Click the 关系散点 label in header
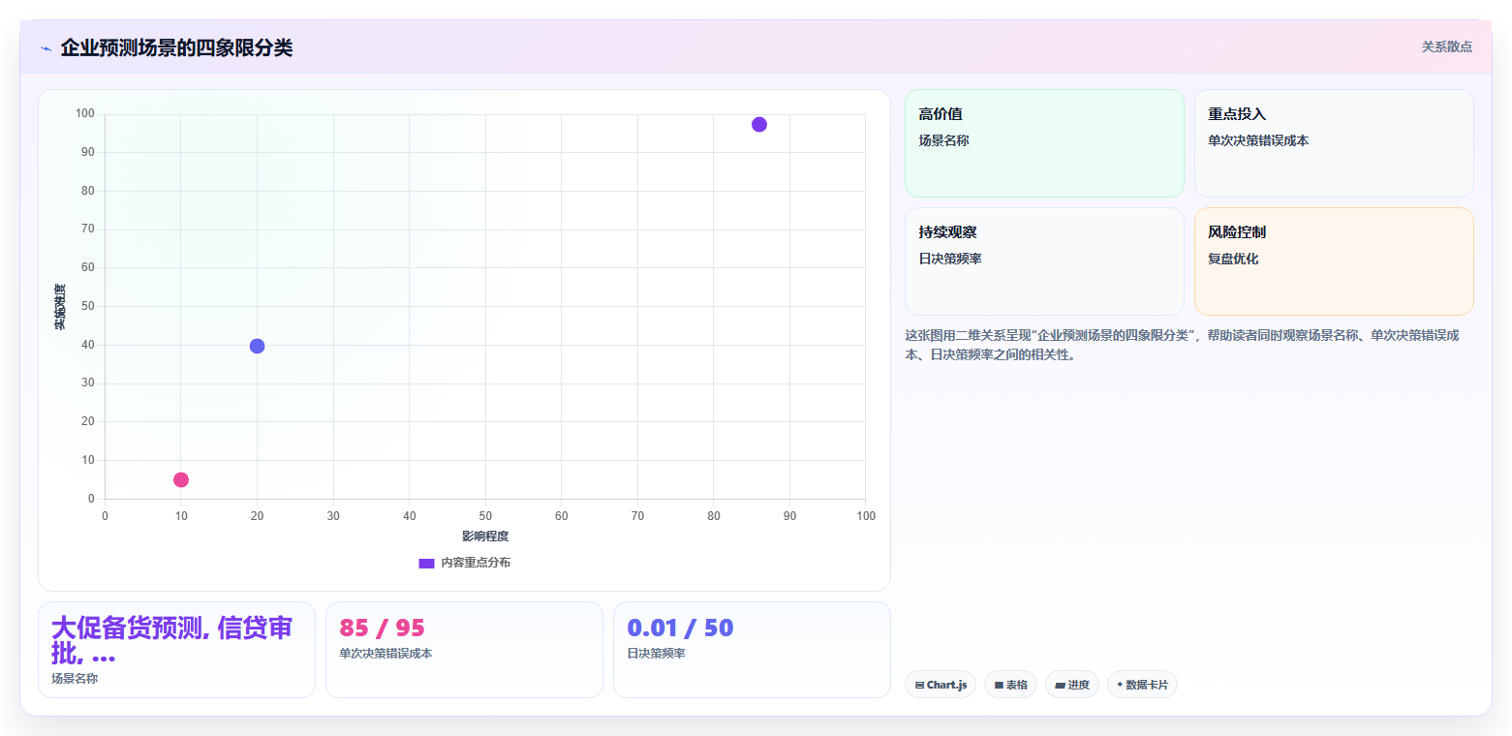 click(x=1446, y=46)
